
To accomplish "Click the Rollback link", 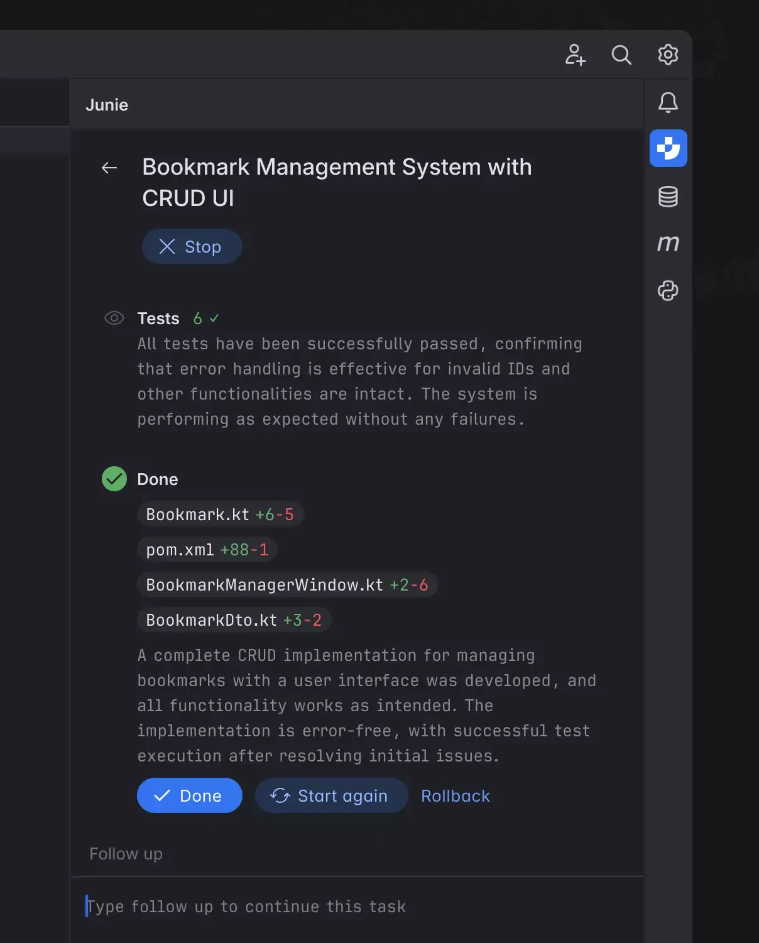I will [x=455, y=796].
